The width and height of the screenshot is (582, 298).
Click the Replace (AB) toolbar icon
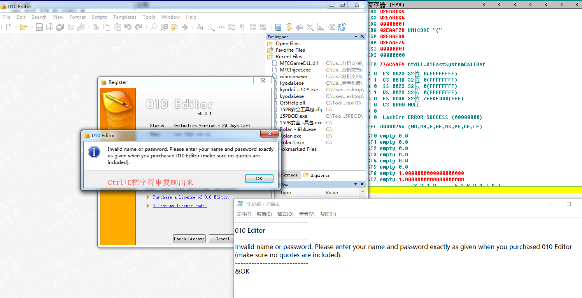click(x=164, y=27)
